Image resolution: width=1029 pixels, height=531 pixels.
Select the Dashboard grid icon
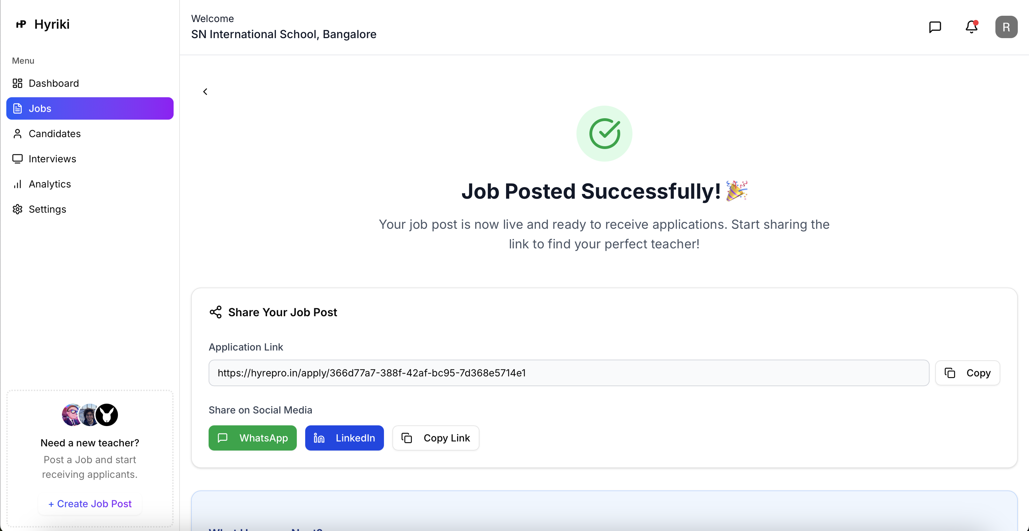pyautogui.click(x=17, y=83)
